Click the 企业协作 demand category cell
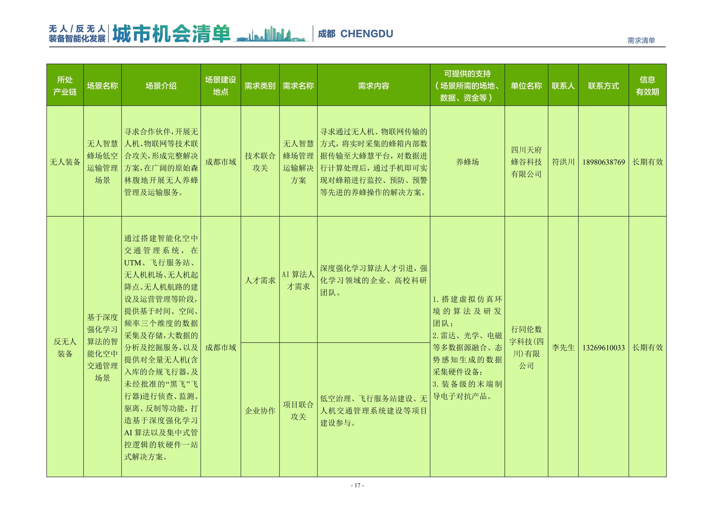This screenshot has height=531, width=715. (261, 411)
